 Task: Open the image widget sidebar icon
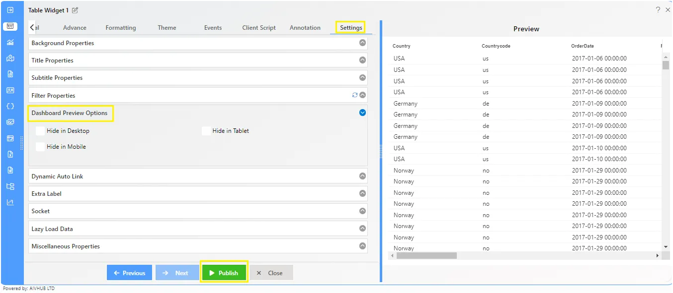point(10,122)
